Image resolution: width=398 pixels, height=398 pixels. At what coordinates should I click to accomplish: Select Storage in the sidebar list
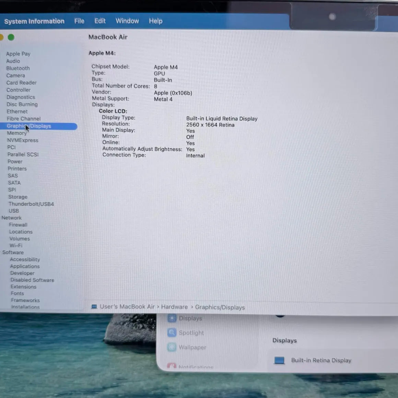[x=18, y=197]
